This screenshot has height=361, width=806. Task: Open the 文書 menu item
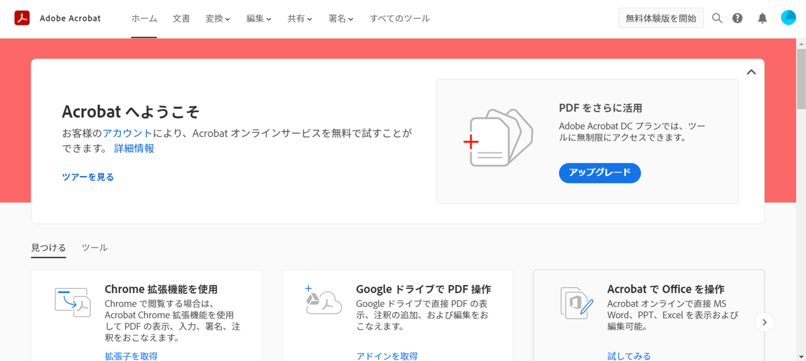(x=181, y=19)
